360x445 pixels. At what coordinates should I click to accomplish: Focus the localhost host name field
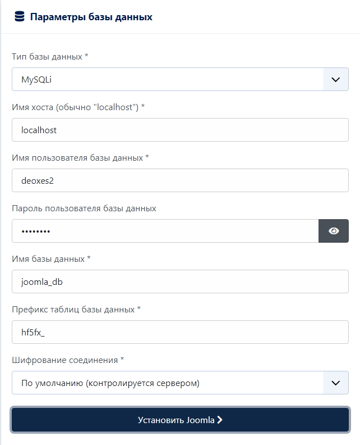(180, 130)
